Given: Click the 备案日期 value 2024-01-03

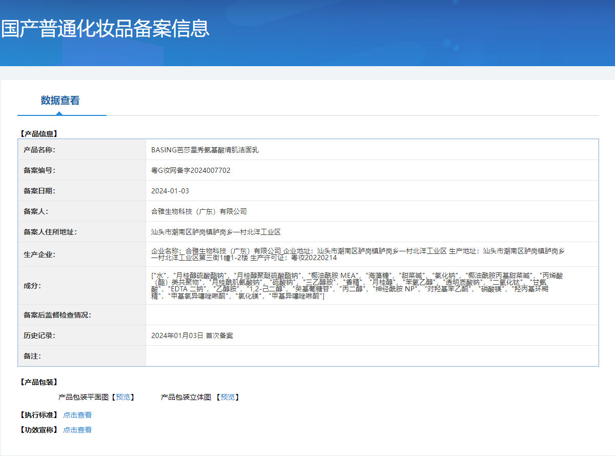Looking at the screenshot, I should pos(170,191).
